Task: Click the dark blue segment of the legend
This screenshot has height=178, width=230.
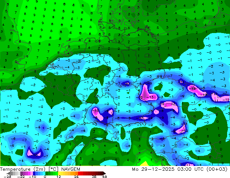Action: (x=34, y=173)
